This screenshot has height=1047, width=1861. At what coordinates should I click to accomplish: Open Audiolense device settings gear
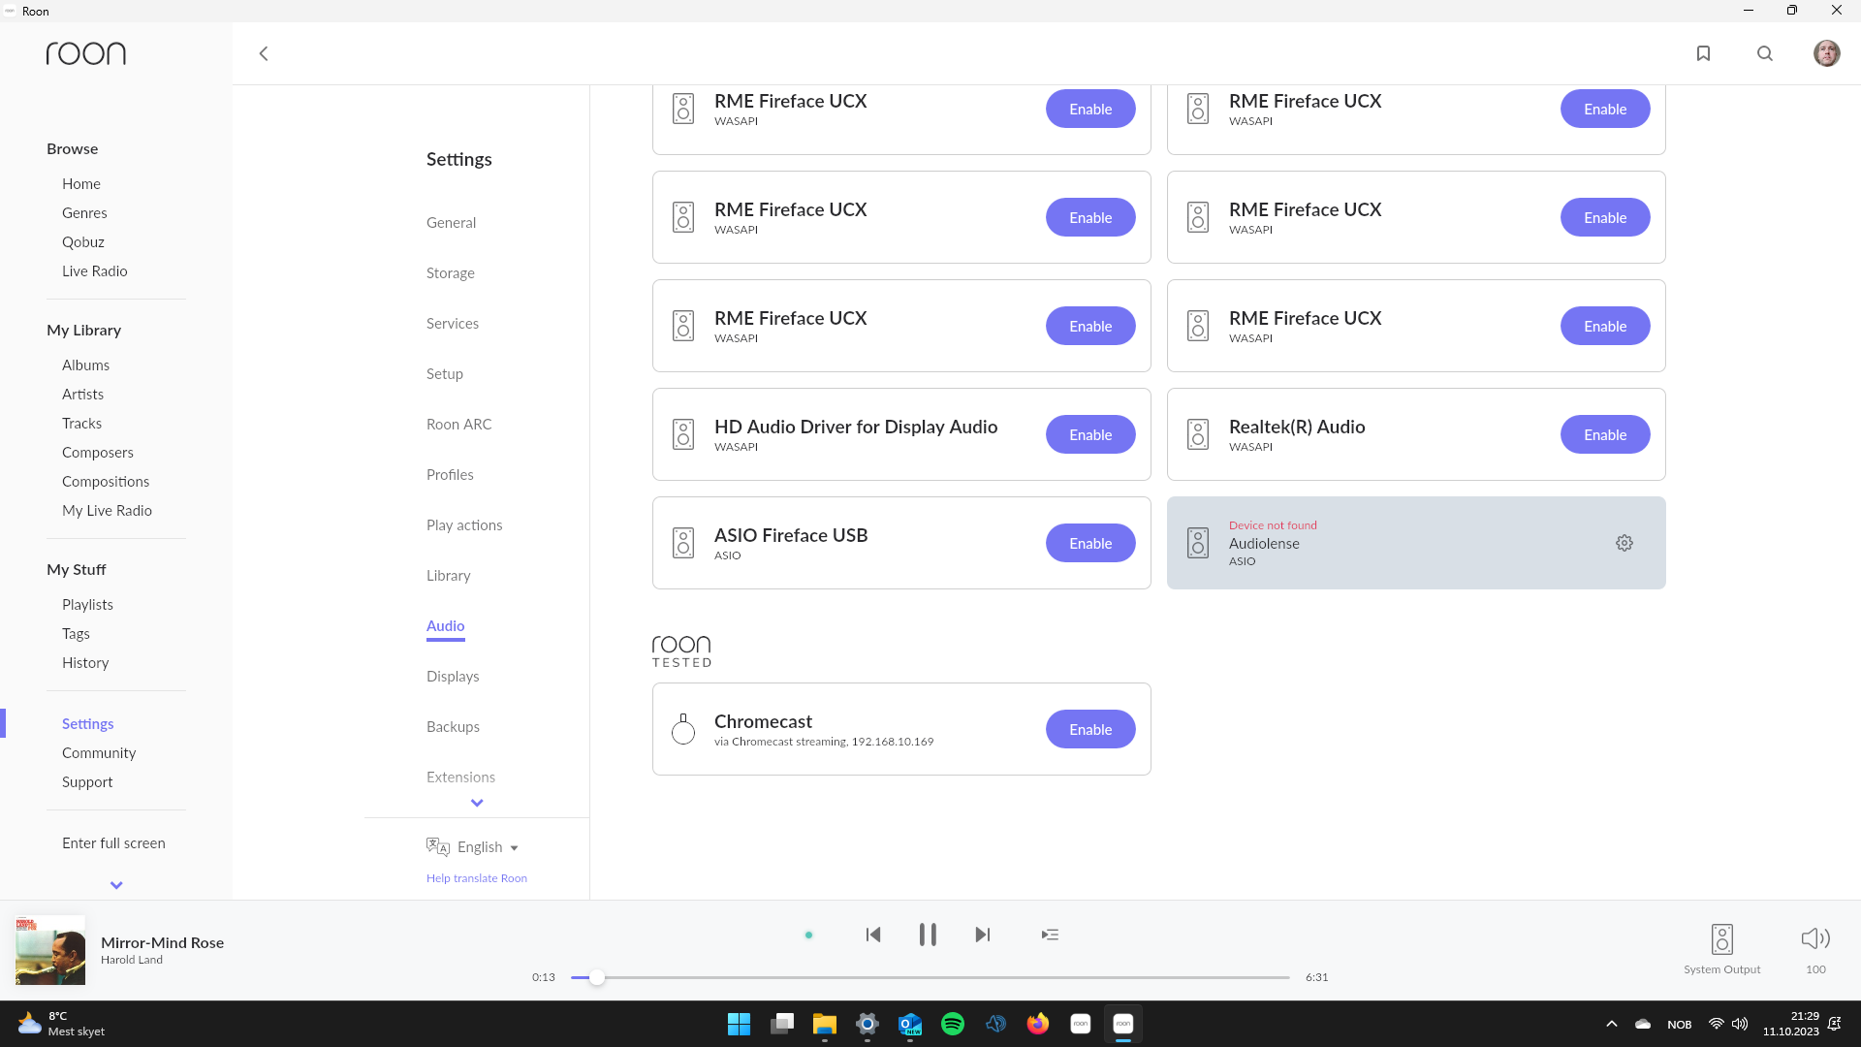(1624, 543)
